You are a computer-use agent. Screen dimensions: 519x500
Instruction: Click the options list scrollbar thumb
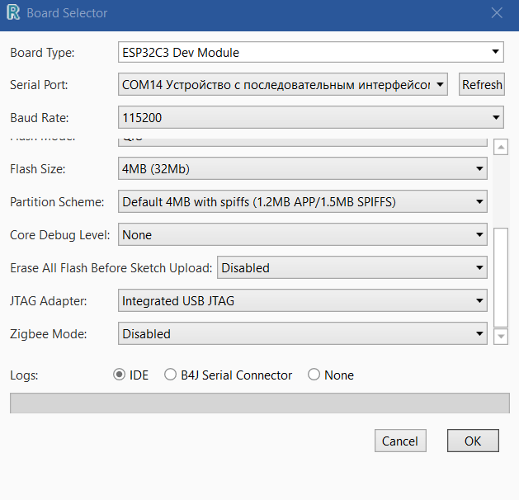(x=500, y=276)
